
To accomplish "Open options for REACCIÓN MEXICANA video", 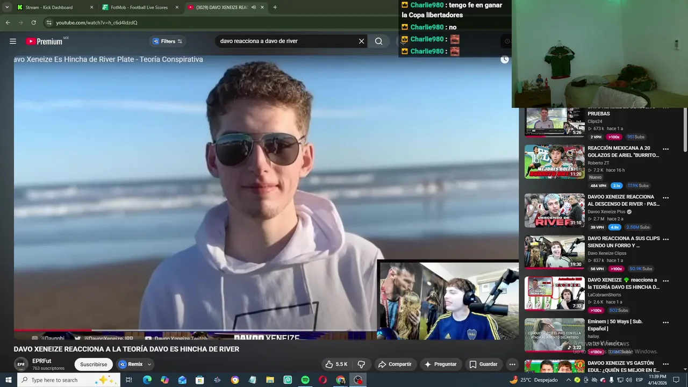I will click(665, 149).
